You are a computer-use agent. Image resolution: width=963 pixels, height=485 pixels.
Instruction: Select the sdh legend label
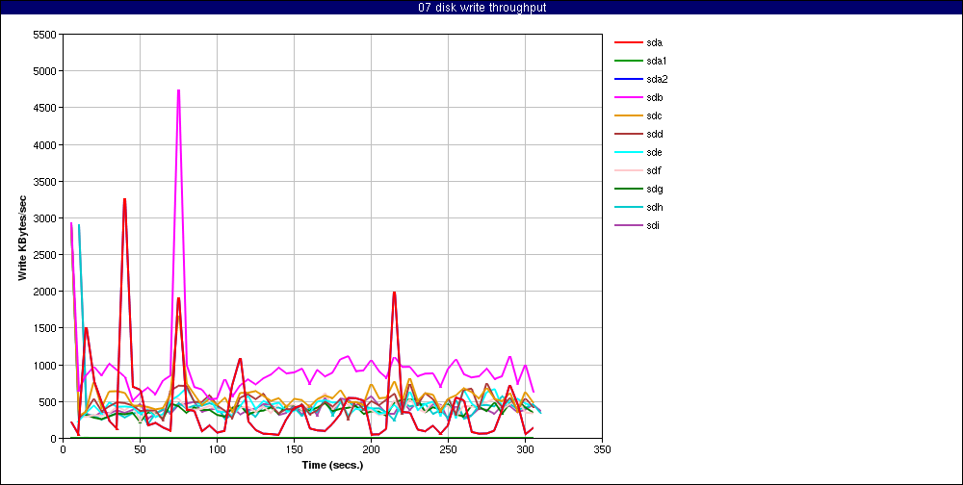click(x=654, y=208)
